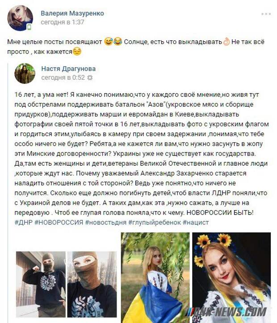Click the #новостьдня hashtag
The width and height of the screenshot is (277, 323).
click(x=106, y=223)
